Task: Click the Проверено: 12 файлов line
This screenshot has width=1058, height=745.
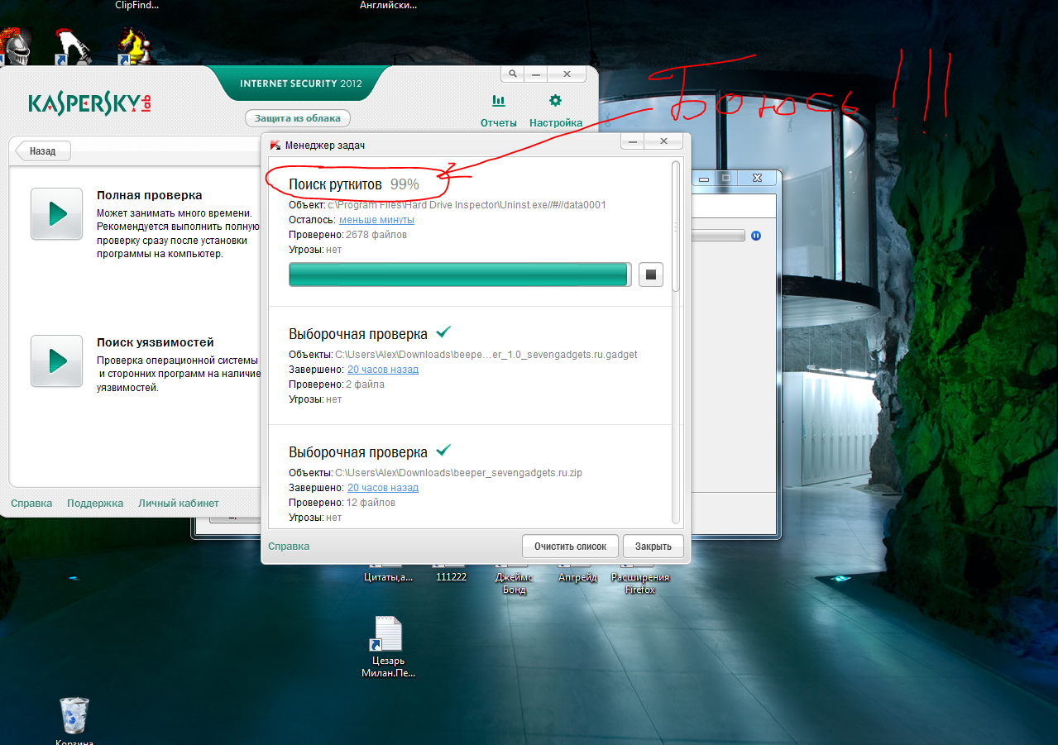Action: 342,503
